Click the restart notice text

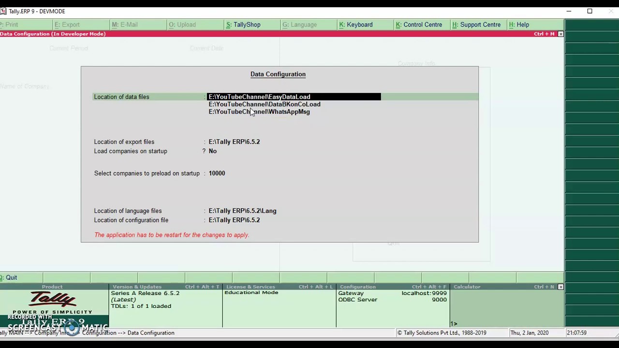click(172, 235)
